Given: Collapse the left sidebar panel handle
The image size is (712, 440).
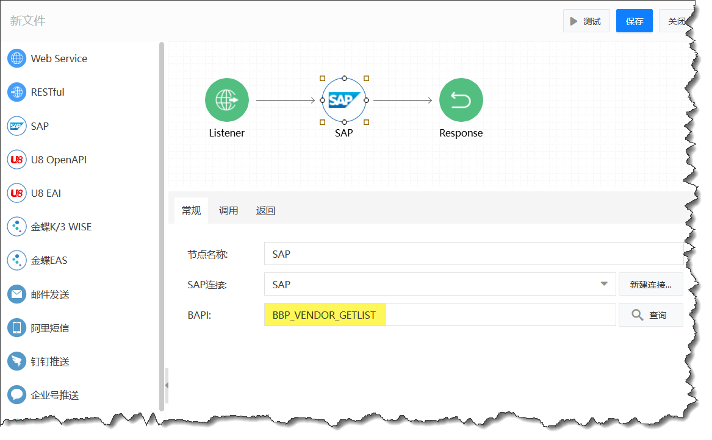Looking at the screenshot, I should 166,385.
